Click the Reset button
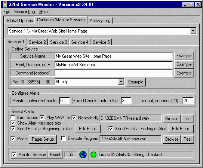This screenshot has height=168, width=203. (55, 155)
